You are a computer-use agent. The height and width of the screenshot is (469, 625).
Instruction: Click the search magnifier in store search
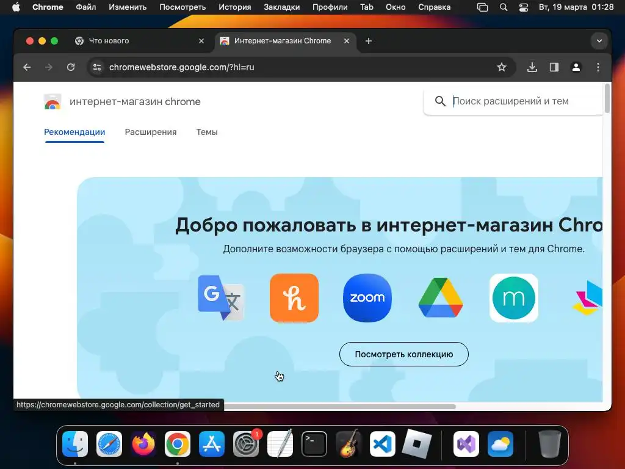tap(440, 101)
